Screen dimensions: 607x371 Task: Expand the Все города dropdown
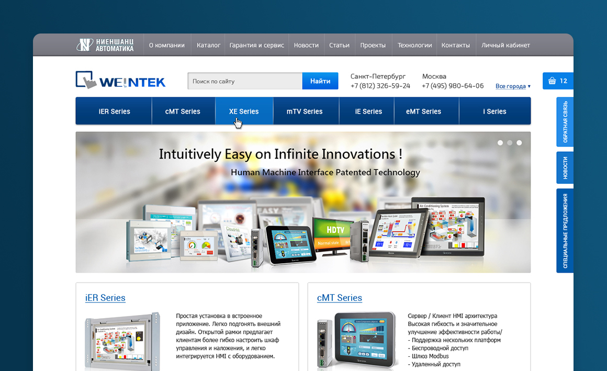click(x=513, y=86)
